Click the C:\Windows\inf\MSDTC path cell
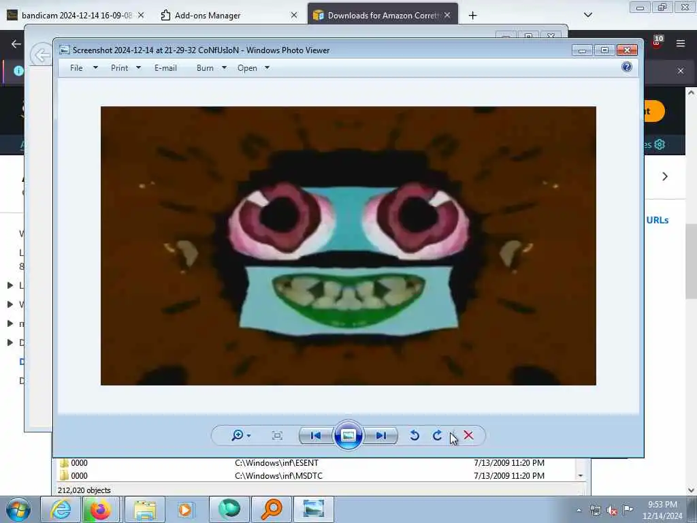 278,476
